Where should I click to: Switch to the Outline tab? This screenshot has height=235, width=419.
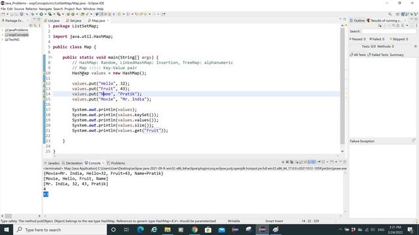point(357,20)
